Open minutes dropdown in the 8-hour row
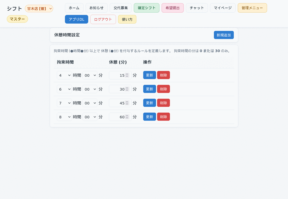Image resolution: width=288 pixels, height=199 pixels. click(x=90, y=117)
